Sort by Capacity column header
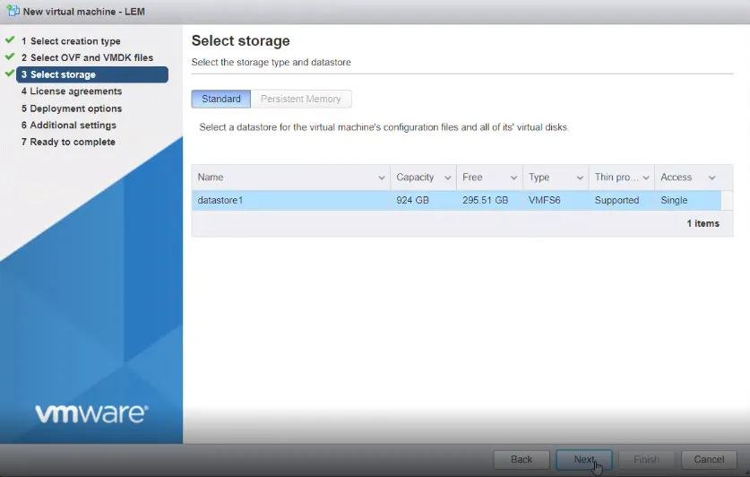 tap(415, 178)
